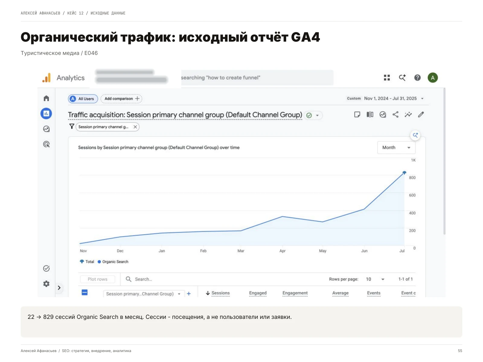Open the Google apps grid icon
The width and height of the screenshot is (483, 362).
pos(387,78)
